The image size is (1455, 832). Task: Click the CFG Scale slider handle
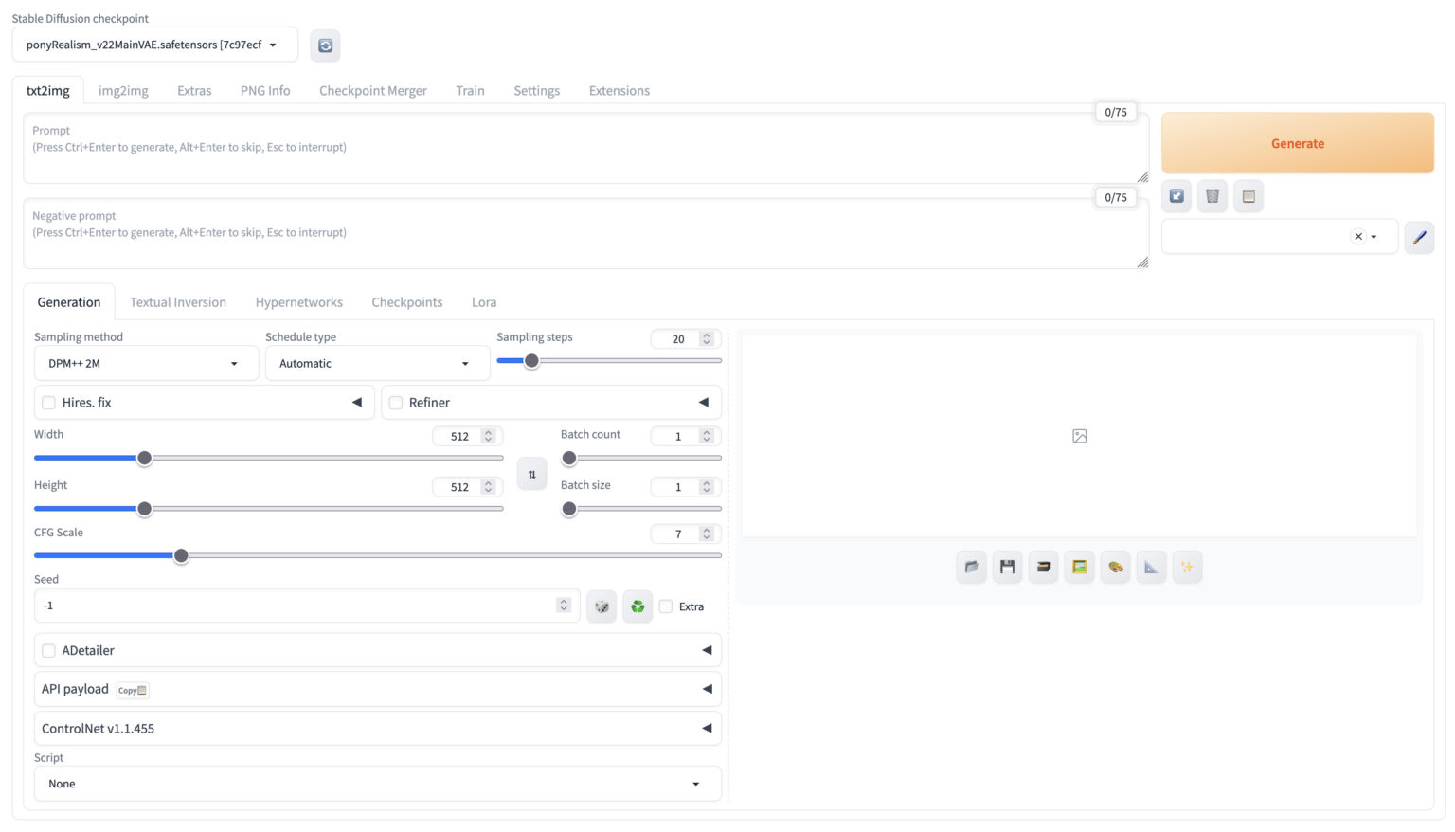181,556
